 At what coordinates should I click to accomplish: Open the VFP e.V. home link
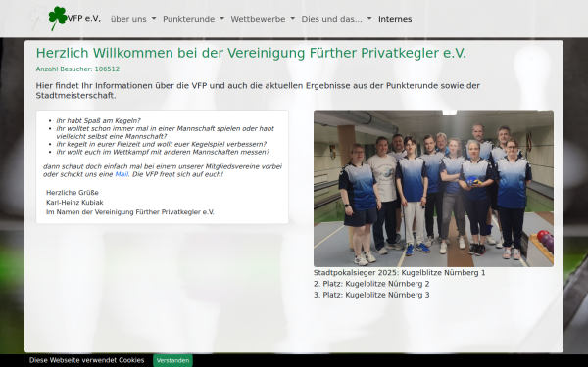pyautogui.click(x=83, y=19)
